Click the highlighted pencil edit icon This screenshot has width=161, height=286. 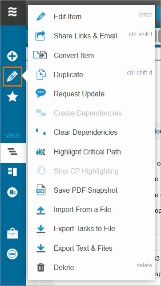tap(12, 76)
